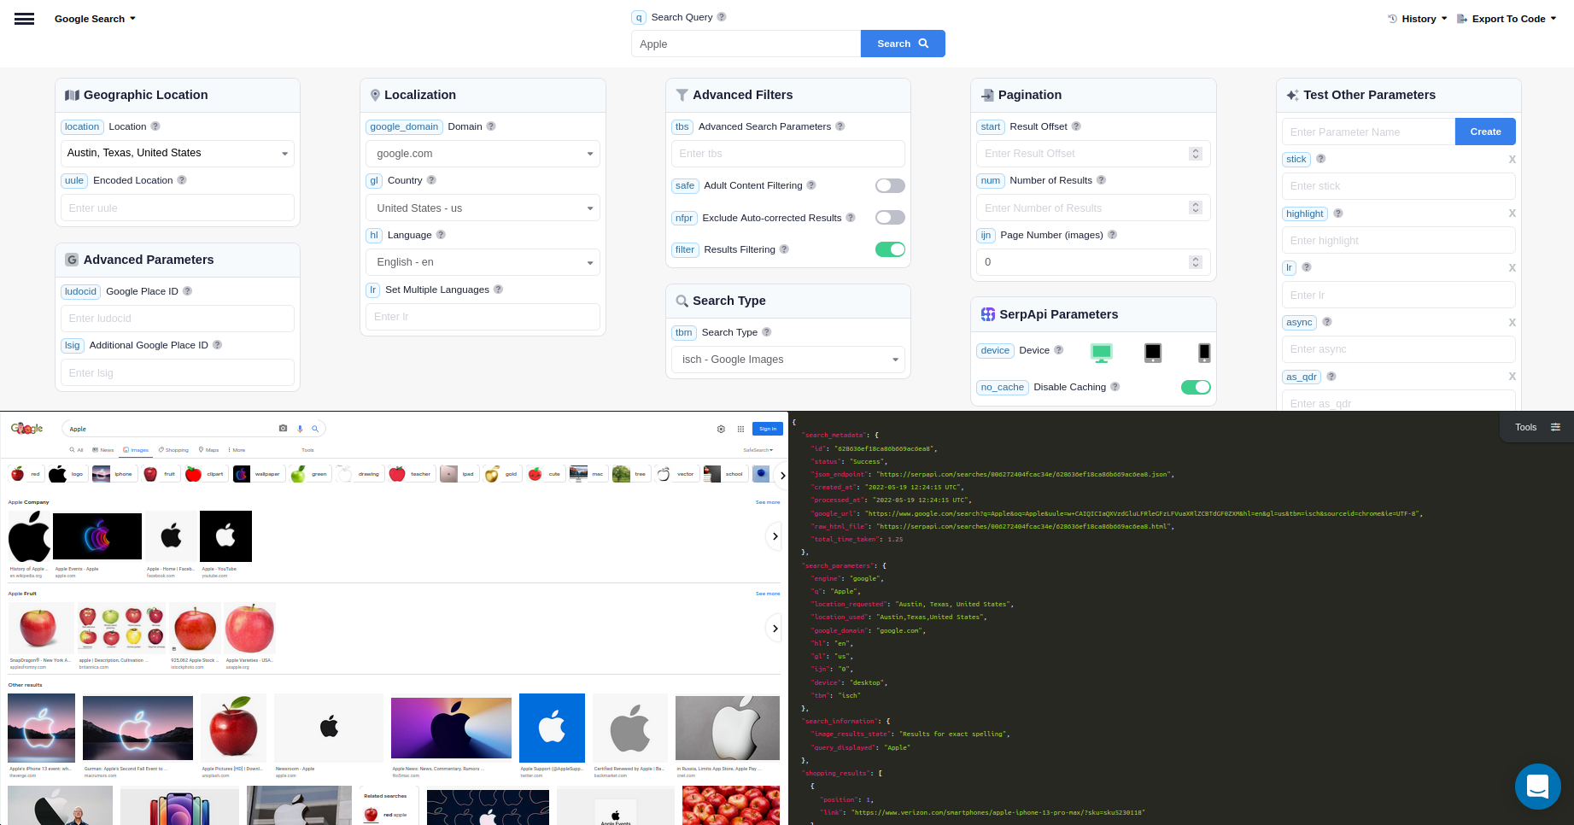Focus the Enter tbs input field
Screen dimensions: 1574x825
point(788,154)
